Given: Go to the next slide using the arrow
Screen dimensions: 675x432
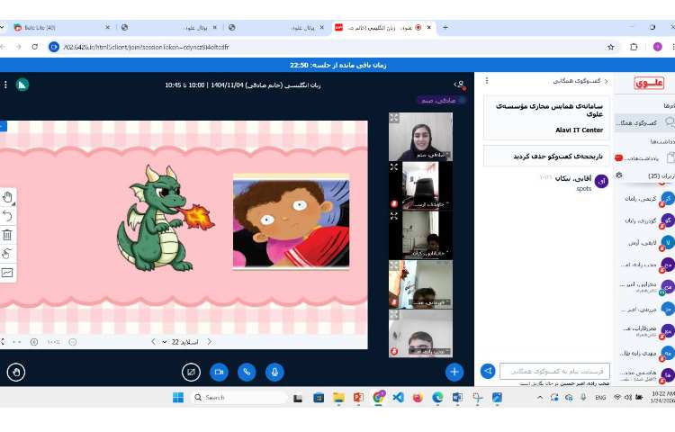Looking at the screenshot, I should 152,342.
